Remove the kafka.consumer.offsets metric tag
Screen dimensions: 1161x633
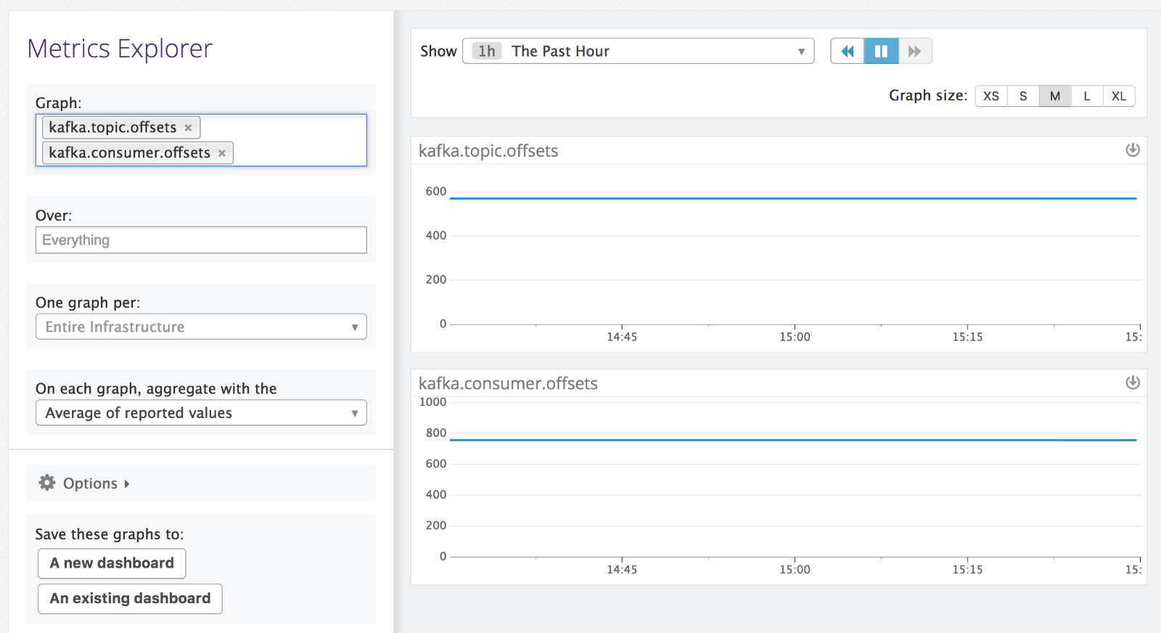[222, 153]
